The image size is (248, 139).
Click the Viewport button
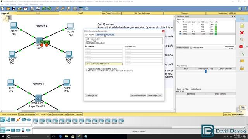[185, 13]
